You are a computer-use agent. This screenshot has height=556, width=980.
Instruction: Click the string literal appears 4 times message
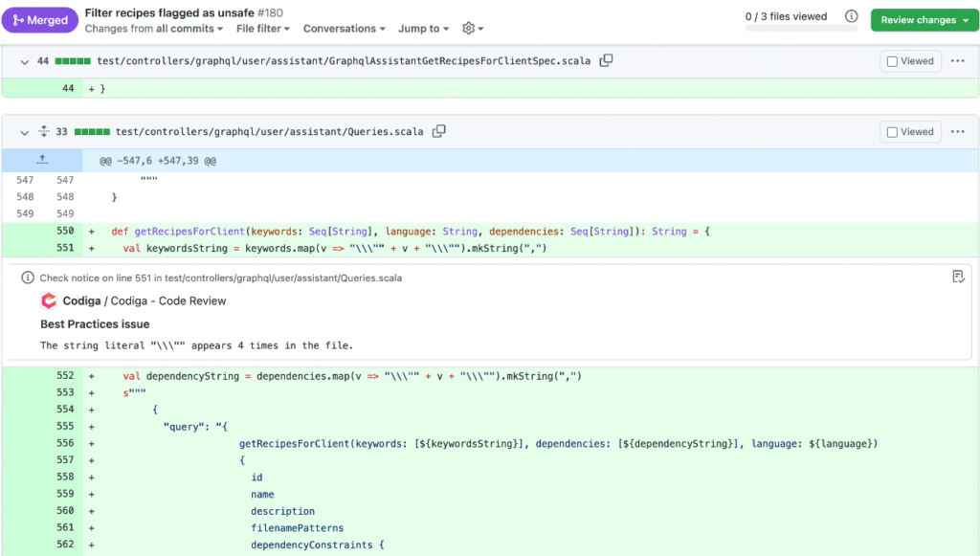point(196,345)
